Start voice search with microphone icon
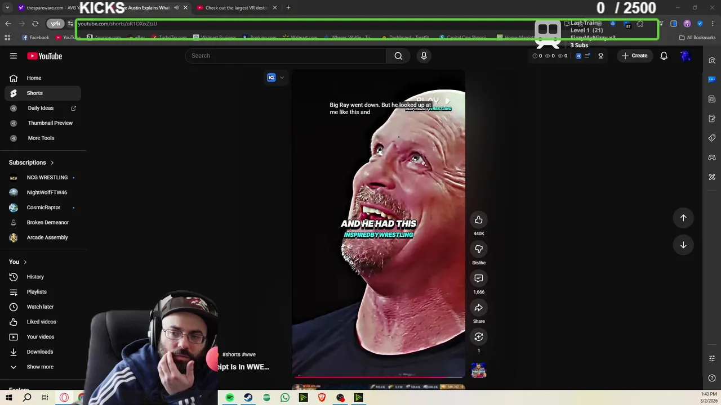Image resolution: width=721 pixels, height=405 pixels. click(x=424, y=56)
